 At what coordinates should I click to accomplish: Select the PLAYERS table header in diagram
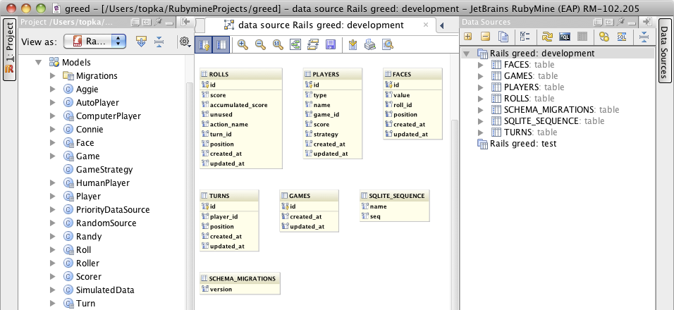coord(333,74)
